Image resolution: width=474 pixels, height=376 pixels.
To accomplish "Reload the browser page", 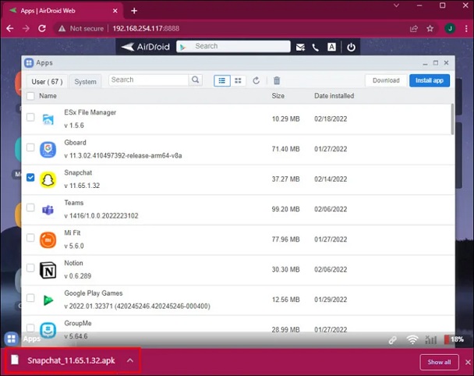I will click(x=42, y=28).
